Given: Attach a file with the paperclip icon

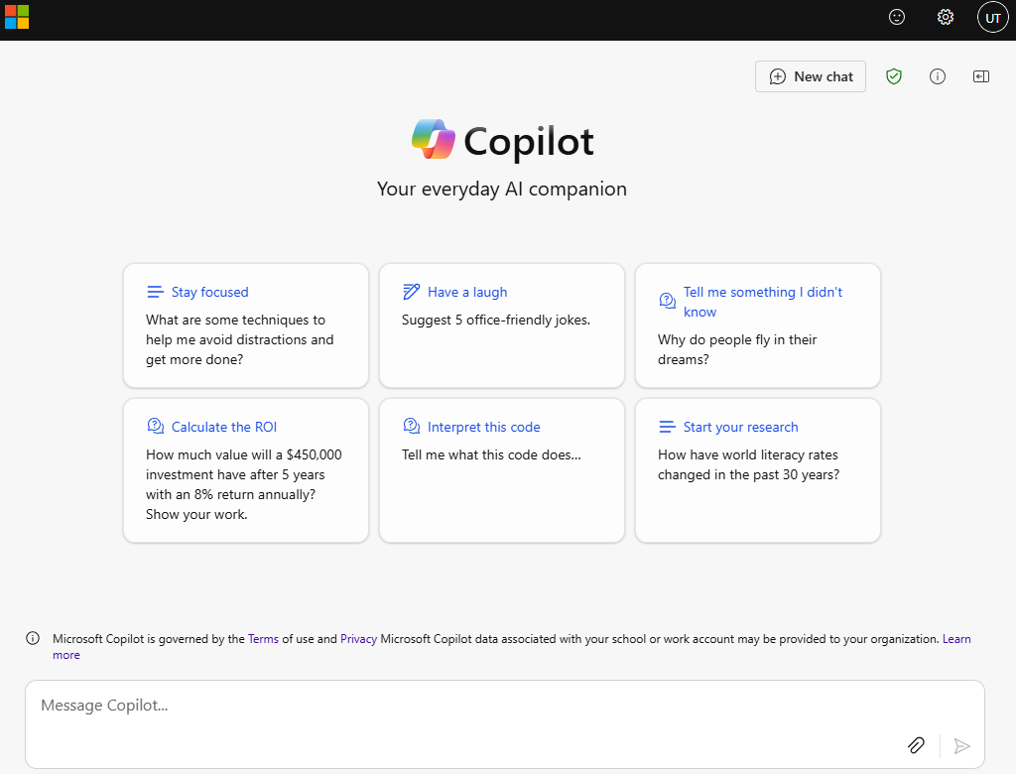Looking at the screenshot, I should pyautogui.click(x=916, y=745).
